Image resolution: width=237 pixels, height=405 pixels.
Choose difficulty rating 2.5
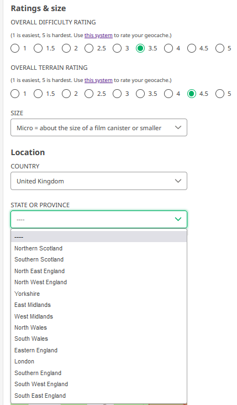pyautogui.click(x=89, y=48)
